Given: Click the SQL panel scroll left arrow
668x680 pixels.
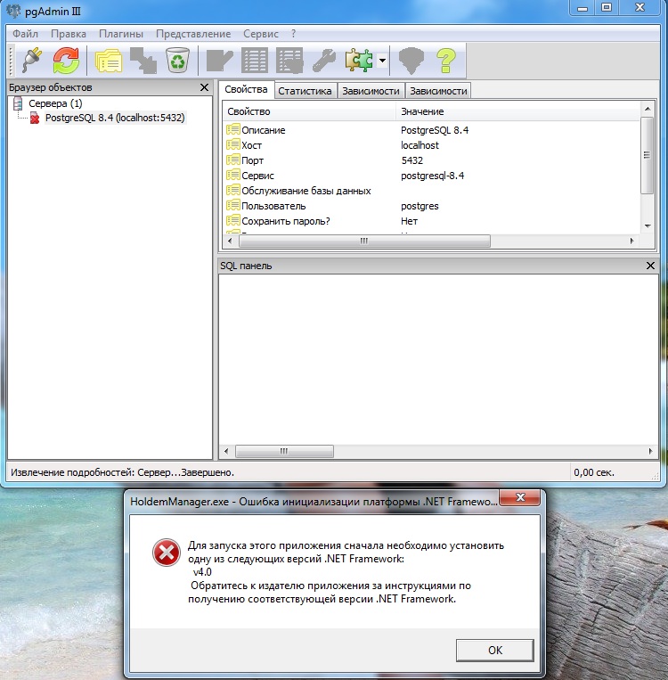Looking at the screenshot, I should click(226, 451).
